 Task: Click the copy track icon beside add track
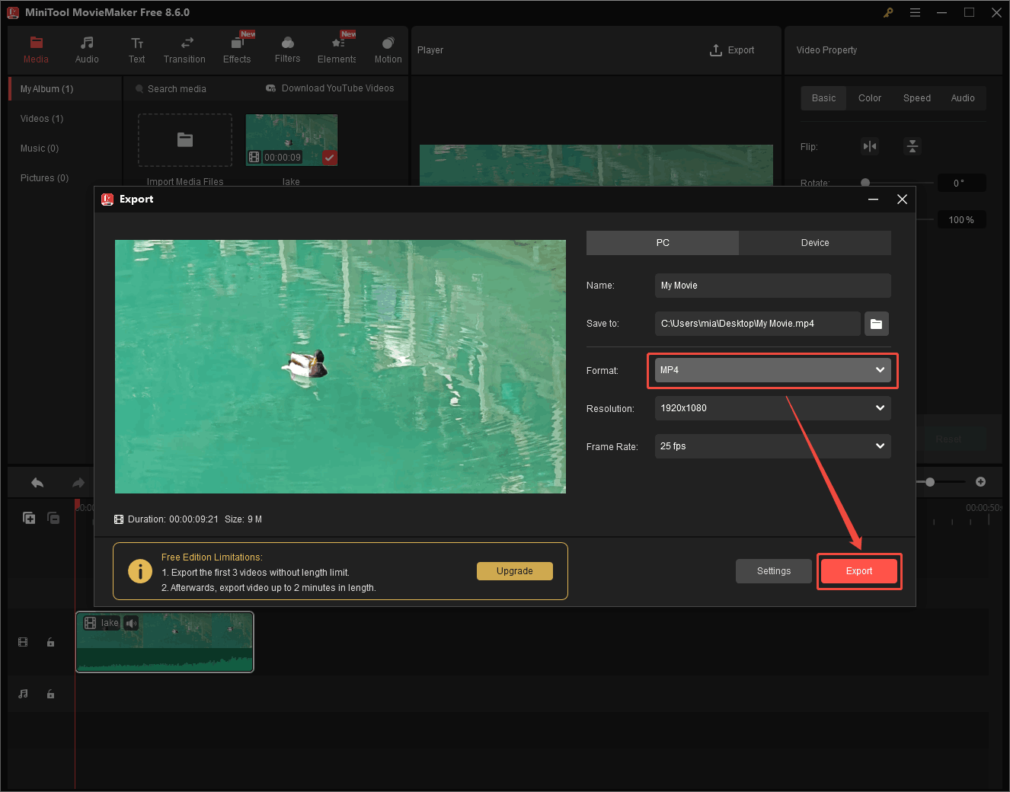(x=53, y=518)
